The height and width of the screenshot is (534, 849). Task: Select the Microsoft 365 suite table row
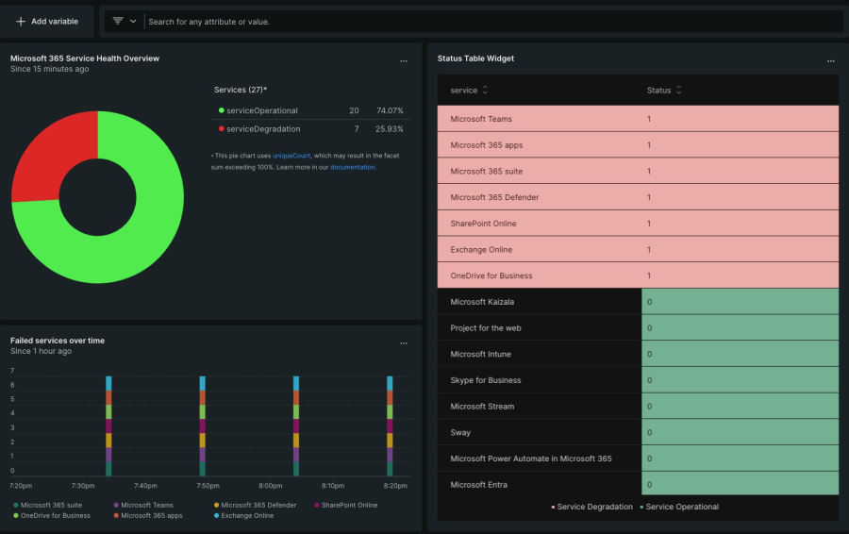pos(638,171)
